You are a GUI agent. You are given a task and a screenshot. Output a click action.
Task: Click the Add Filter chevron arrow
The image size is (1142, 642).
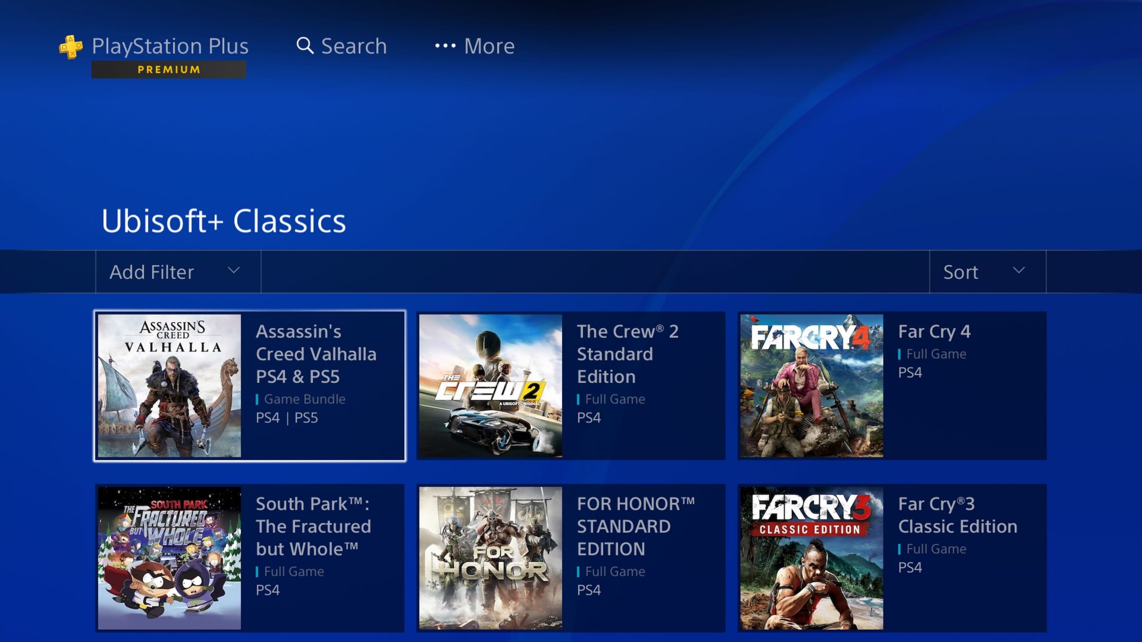tap(234, 270)
